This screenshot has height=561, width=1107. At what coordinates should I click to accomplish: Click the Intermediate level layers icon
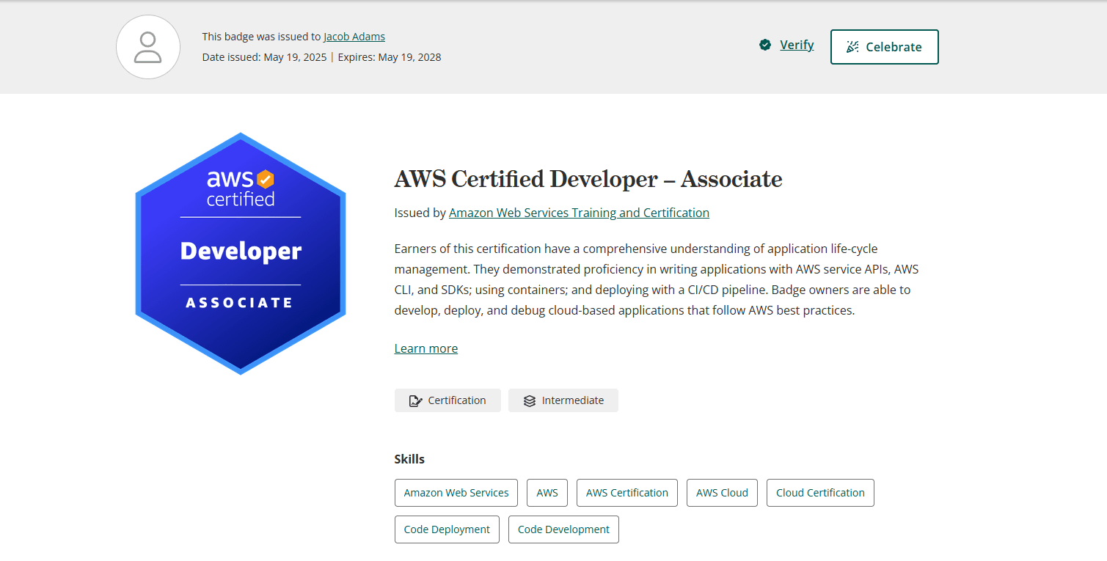530,400
